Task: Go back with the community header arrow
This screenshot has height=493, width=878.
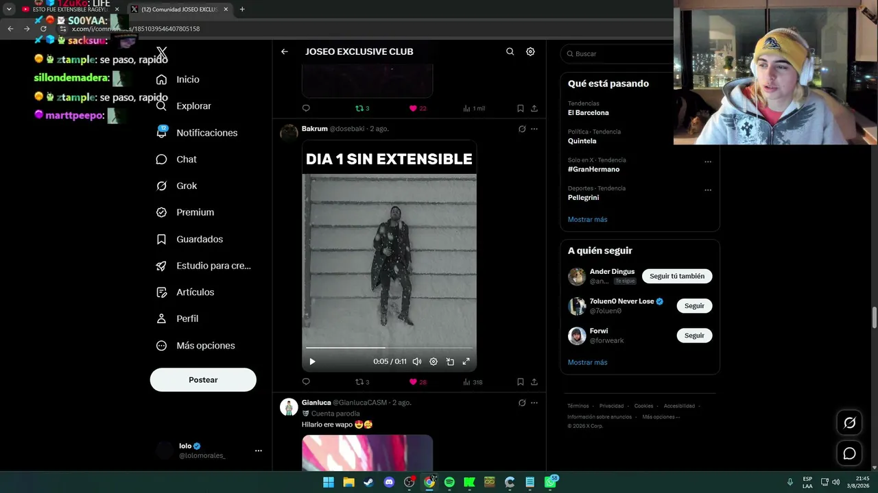Action: [285, 51]
